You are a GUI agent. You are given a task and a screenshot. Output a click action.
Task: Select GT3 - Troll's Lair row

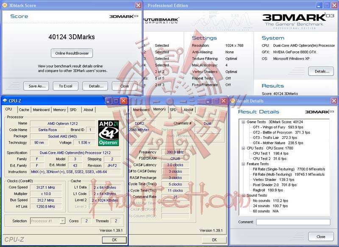(x=275, y=138)
